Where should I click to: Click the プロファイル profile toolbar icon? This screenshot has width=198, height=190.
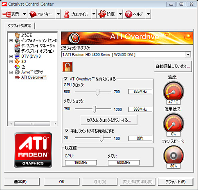coord(67,14)
